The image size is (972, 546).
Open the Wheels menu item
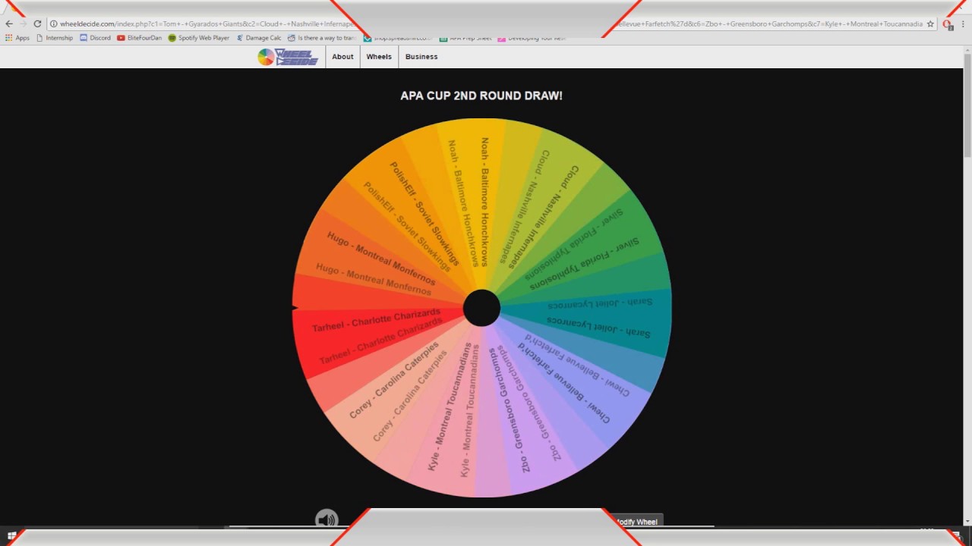click(x=379, y=57)
